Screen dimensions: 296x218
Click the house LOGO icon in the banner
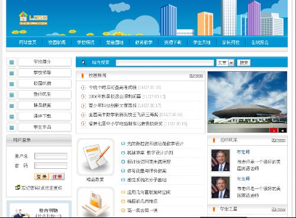pos(23,17)
